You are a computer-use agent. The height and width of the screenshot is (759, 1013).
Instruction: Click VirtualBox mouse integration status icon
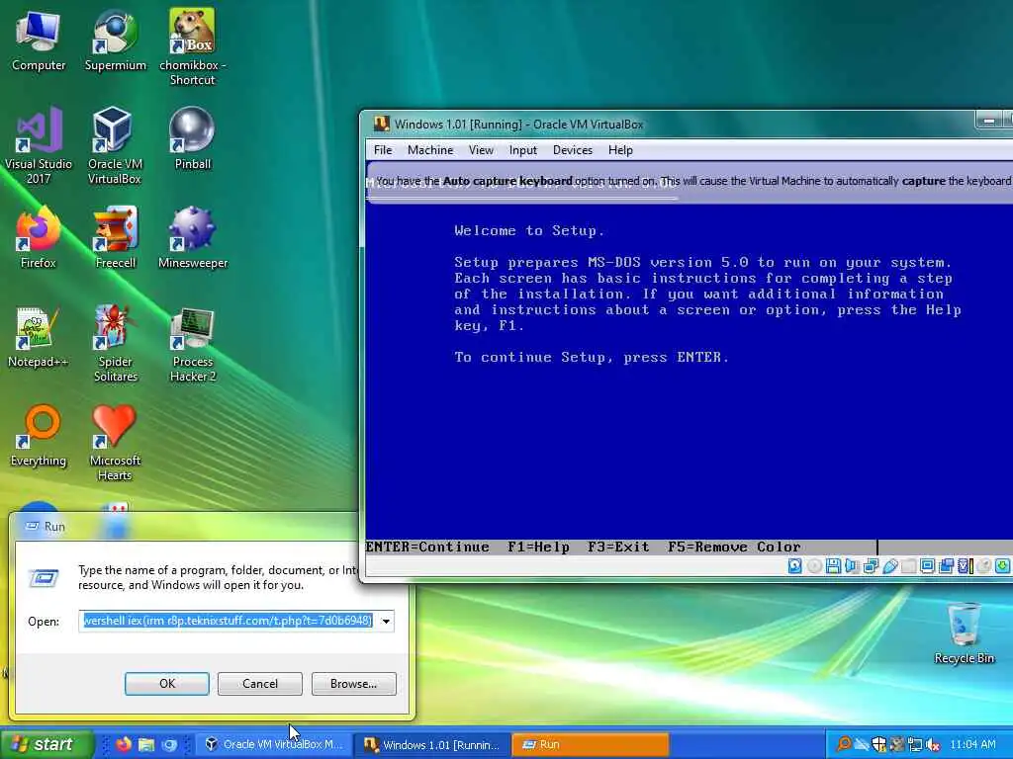tap(983, 566)
